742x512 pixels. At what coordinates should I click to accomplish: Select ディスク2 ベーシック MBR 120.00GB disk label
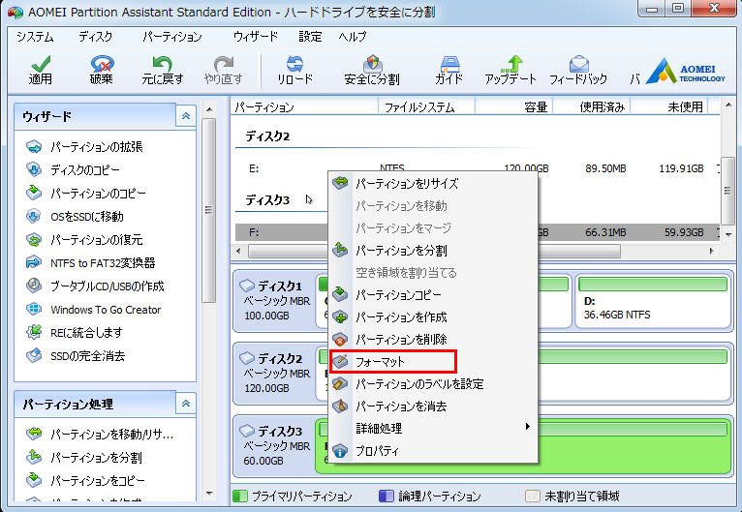(276, 374)
